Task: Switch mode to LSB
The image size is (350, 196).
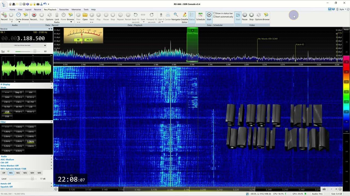Action: 31,107
